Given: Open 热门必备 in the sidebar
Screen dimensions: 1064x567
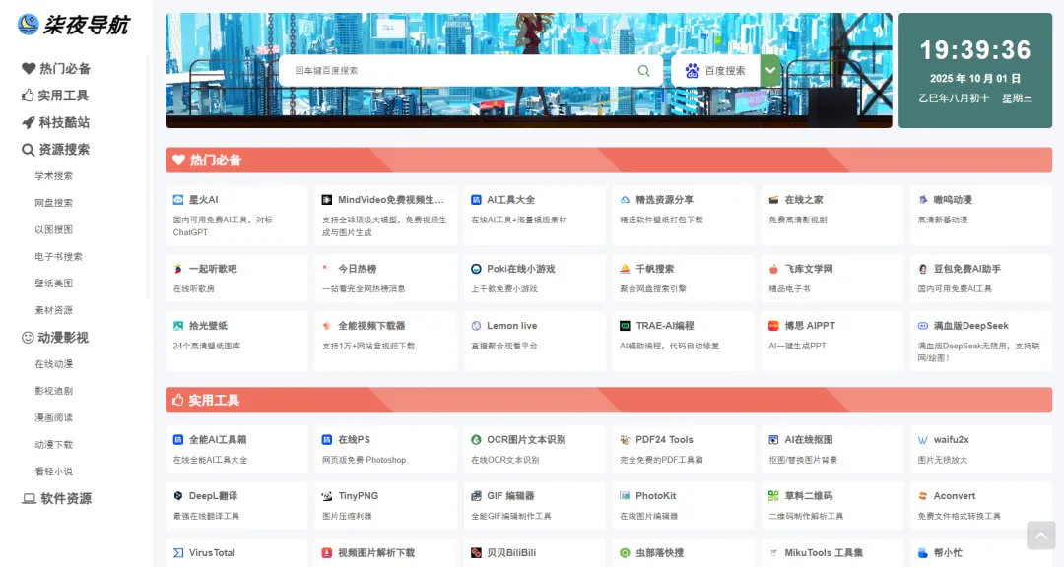Looking at the screenshot, I should (x=56, y=69).
